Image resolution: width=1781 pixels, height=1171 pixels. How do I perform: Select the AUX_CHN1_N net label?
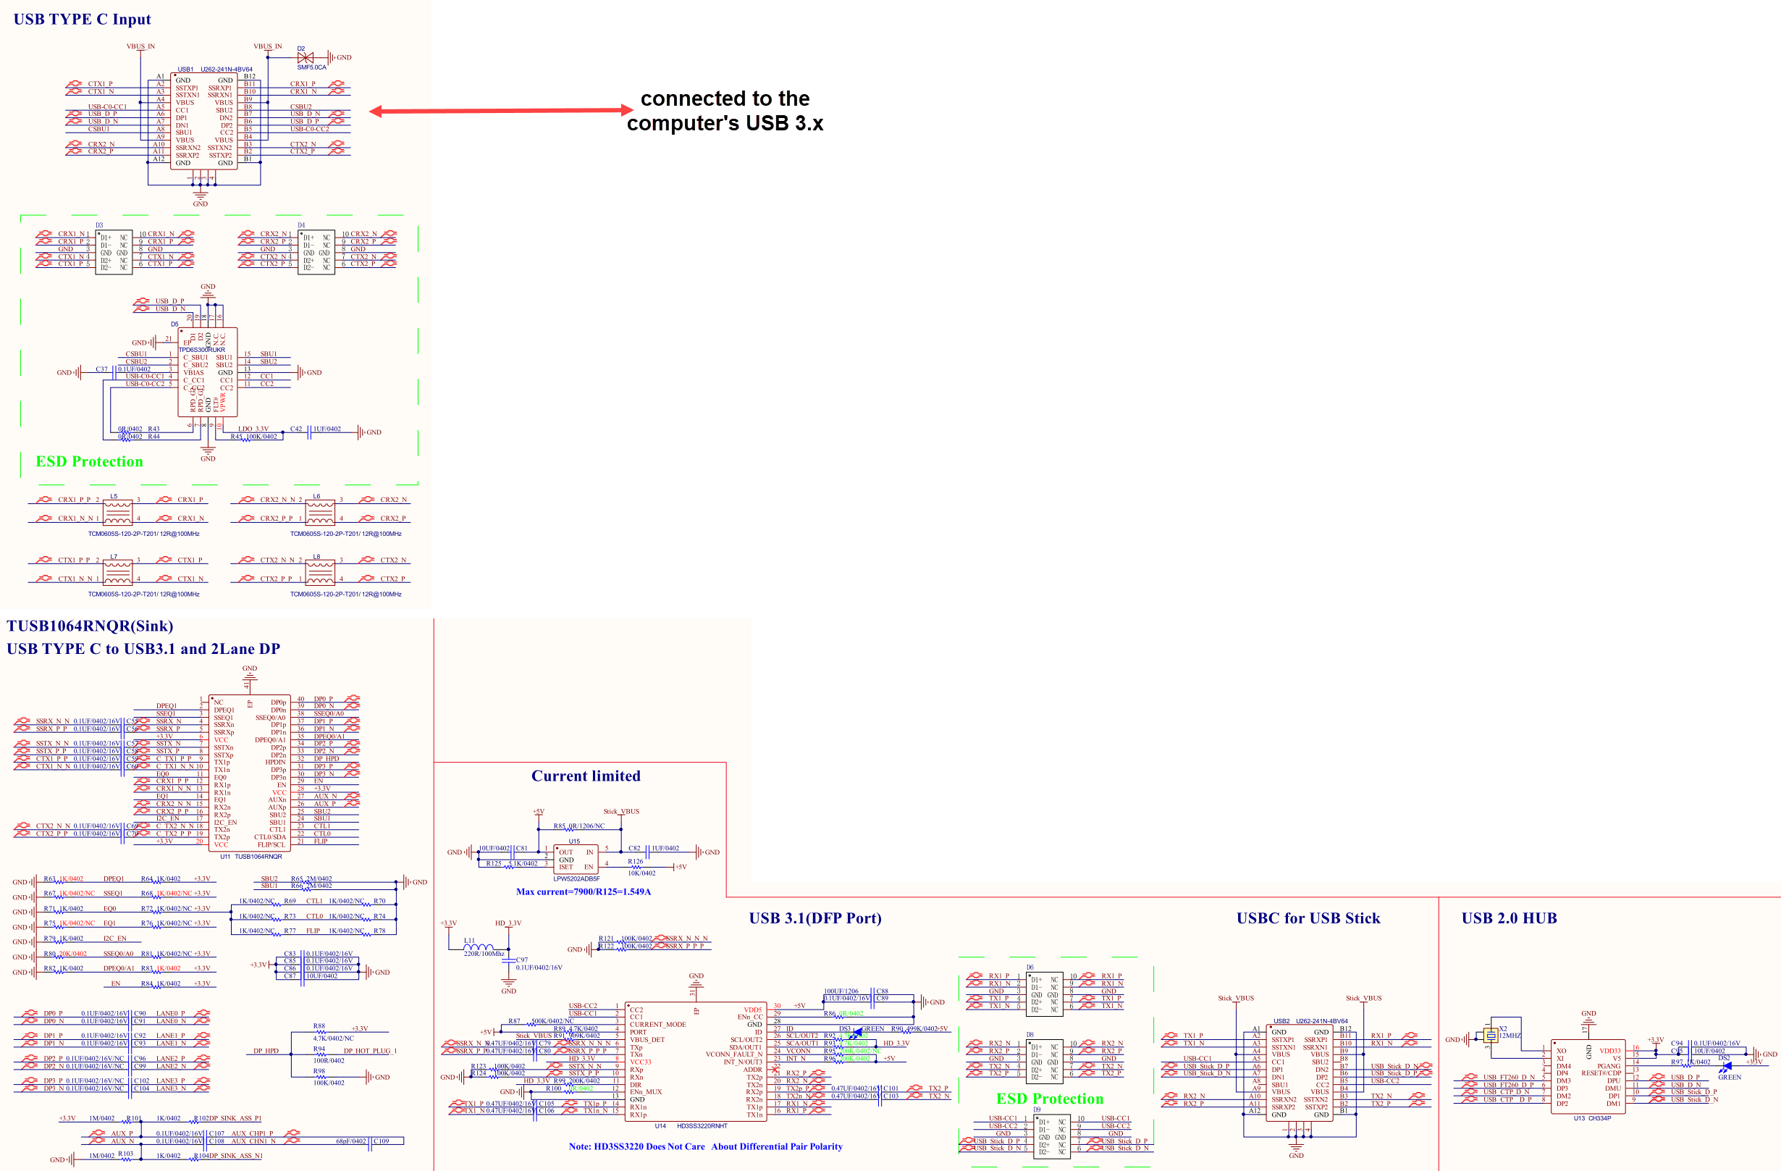pos(253,1141)
